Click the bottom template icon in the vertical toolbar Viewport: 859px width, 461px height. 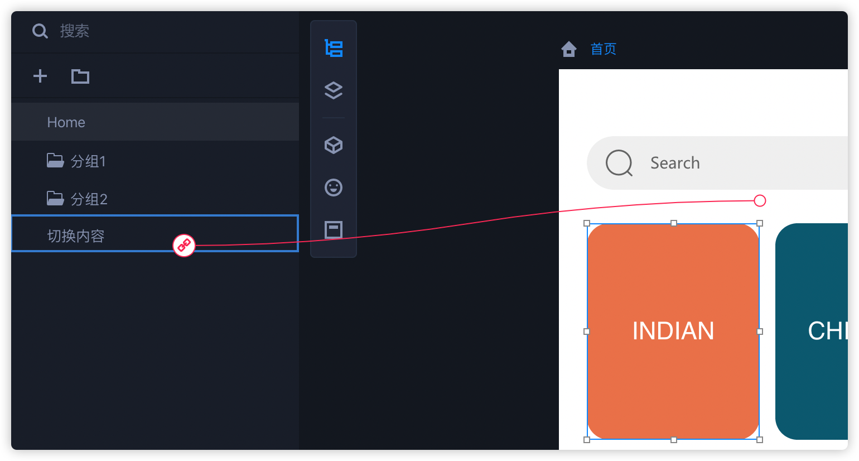334,229
